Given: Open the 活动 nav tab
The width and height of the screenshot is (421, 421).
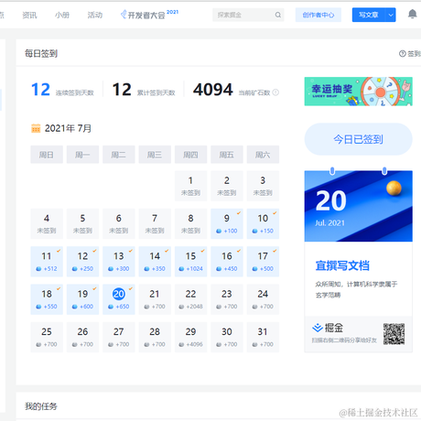Looking at the screenshot, I should pyautogui.click(x=95, y=15).
